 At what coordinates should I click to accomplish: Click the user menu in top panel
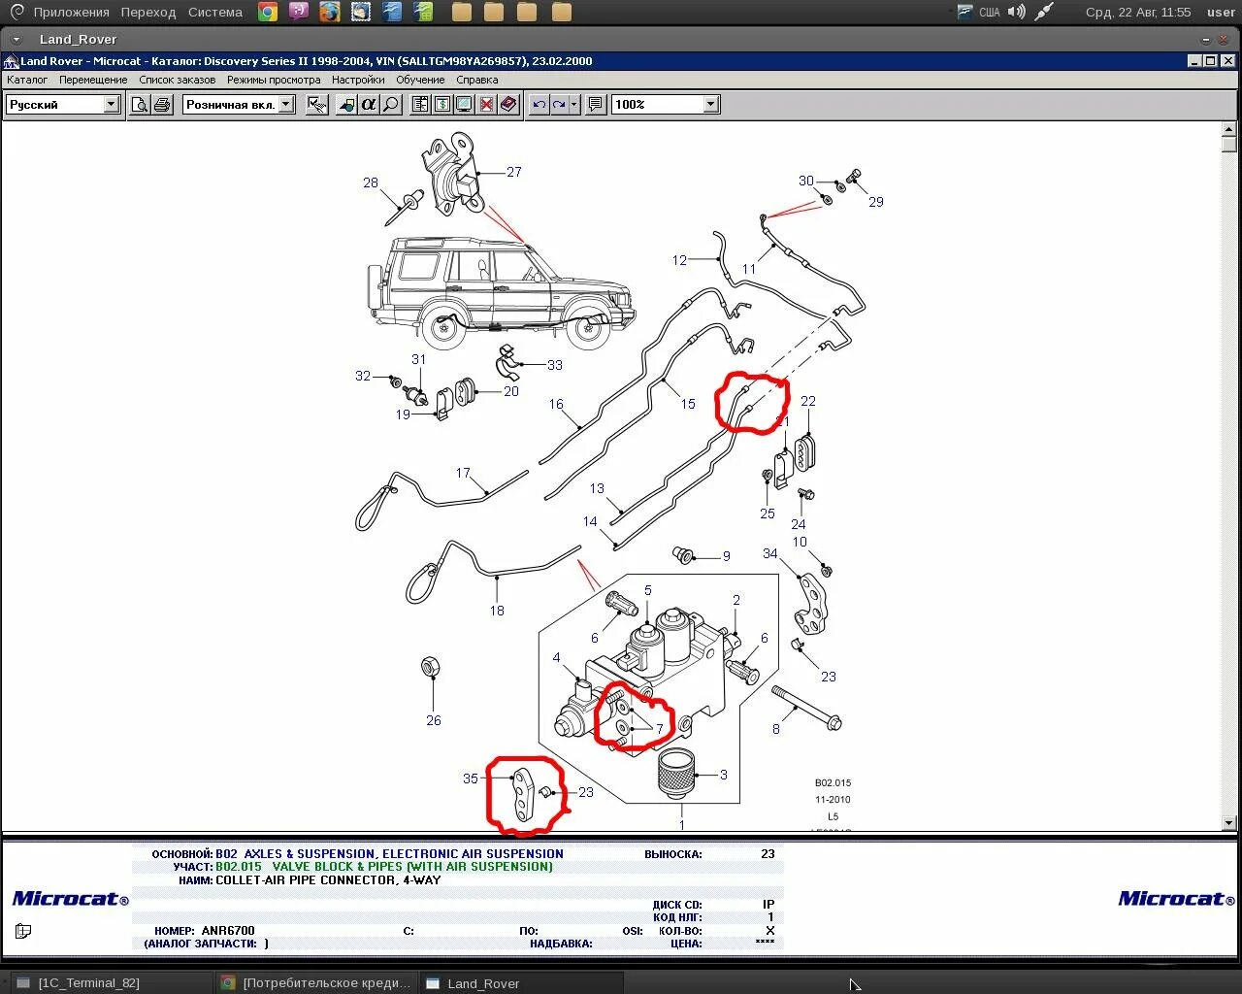1221,12
